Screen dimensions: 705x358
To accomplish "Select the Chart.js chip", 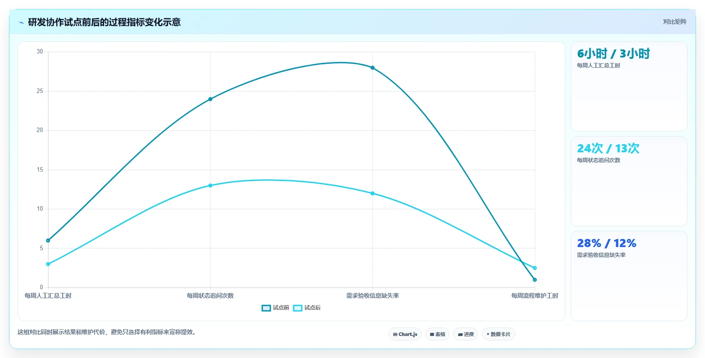I will click(x=405, y=334).
